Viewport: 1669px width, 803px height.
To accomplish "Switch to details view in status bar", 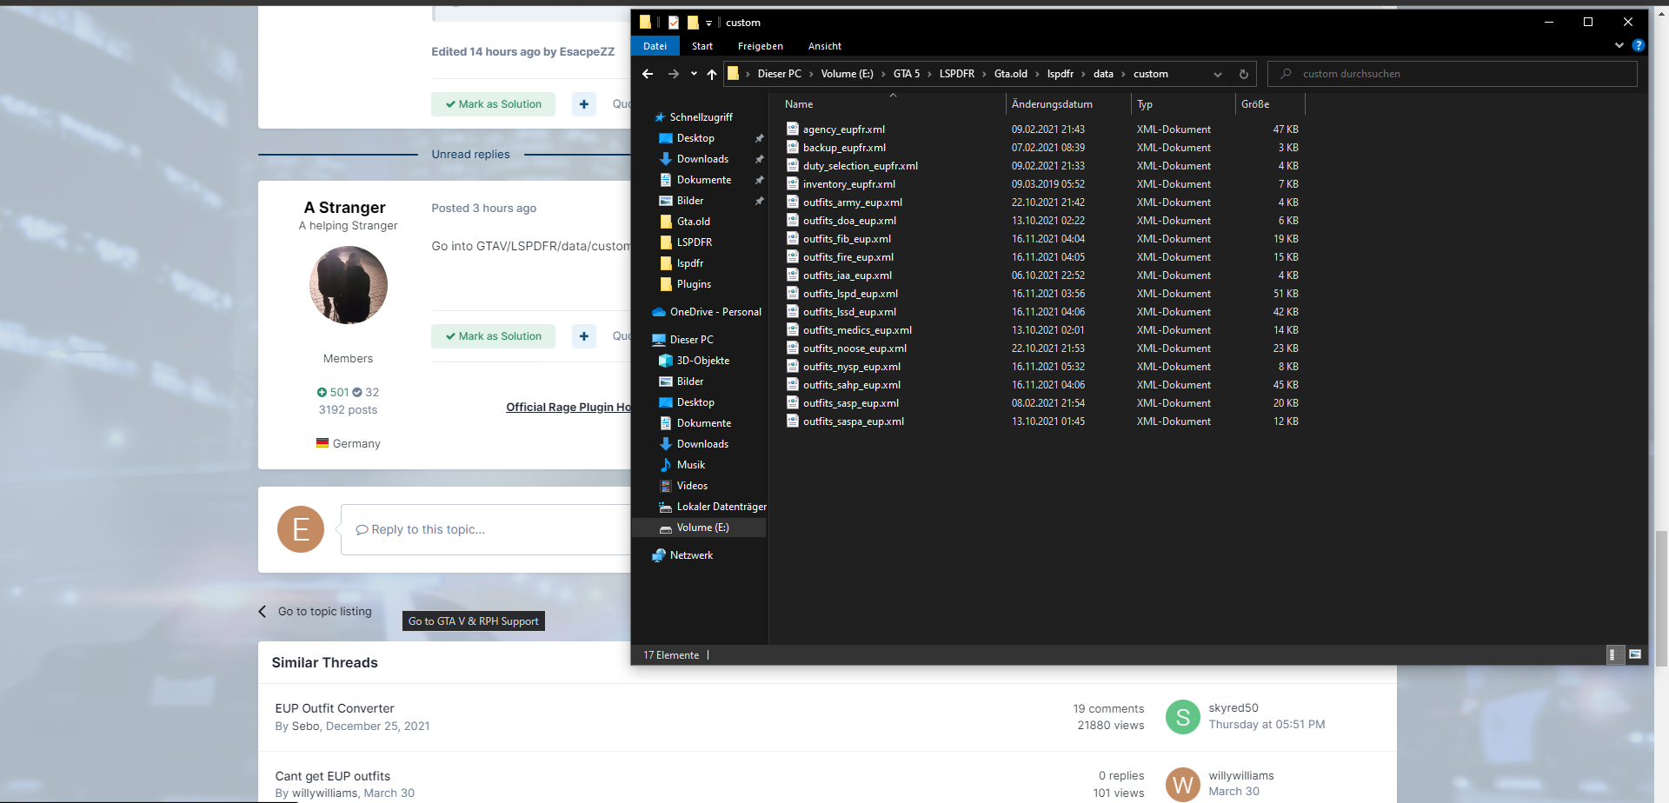I will click(x=1612, y=654).
